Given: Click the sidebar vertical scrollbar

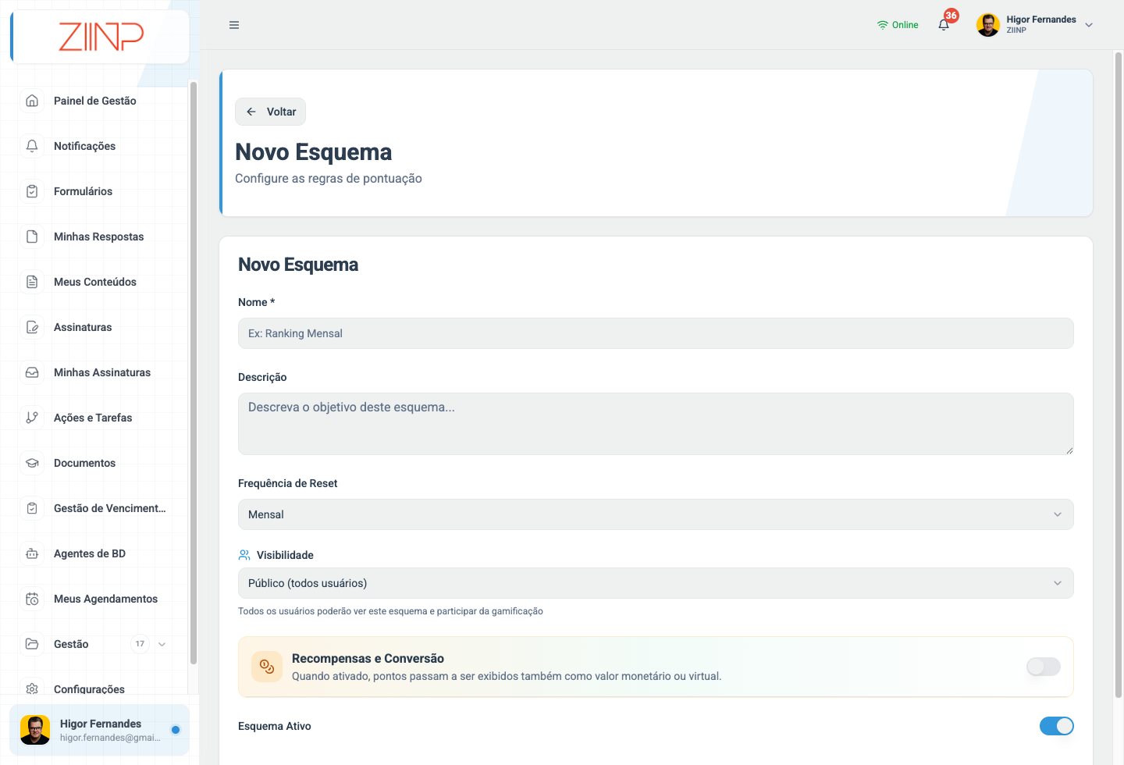Looking at the screenshot, I should tap(193, 372).
